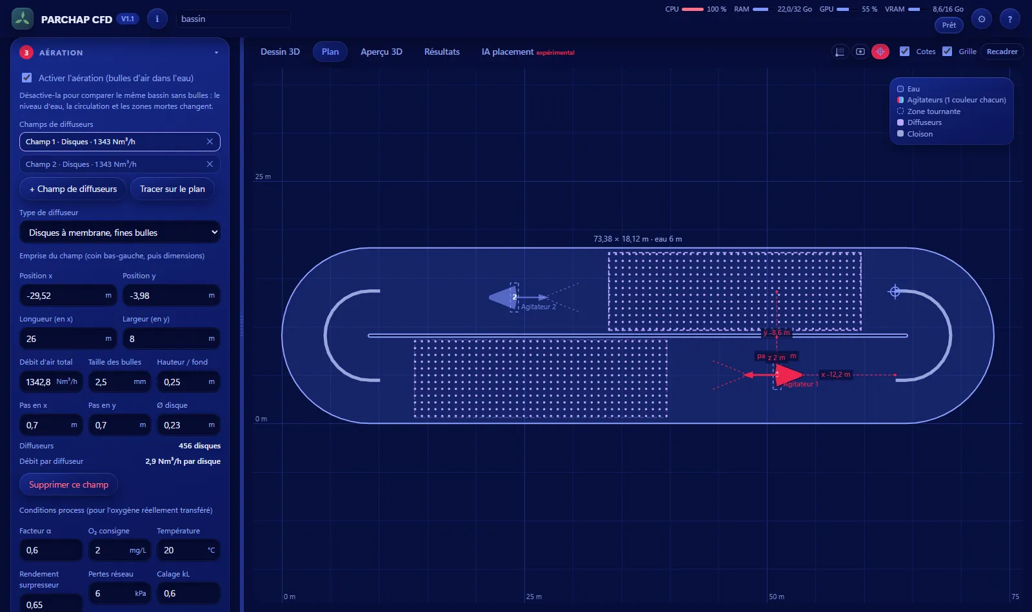Viewport: 1032px width, 612px height.
Task: Click the step 3 Aération badge
Action: [26, 53]
